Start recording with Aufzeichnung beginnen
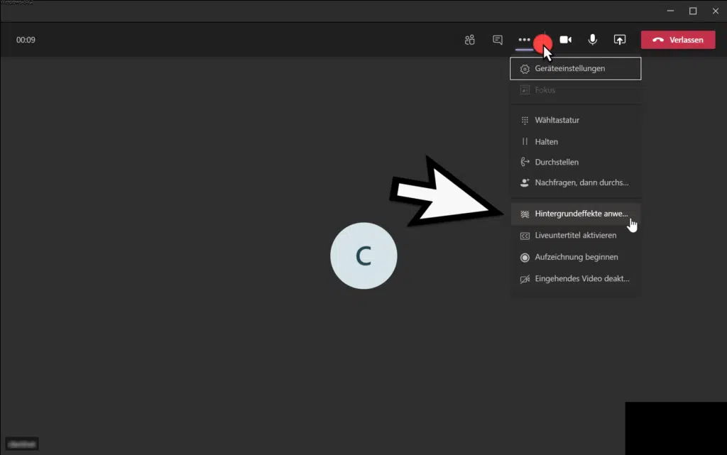Screen dimensions: 727x455 (x=575, y=257)
